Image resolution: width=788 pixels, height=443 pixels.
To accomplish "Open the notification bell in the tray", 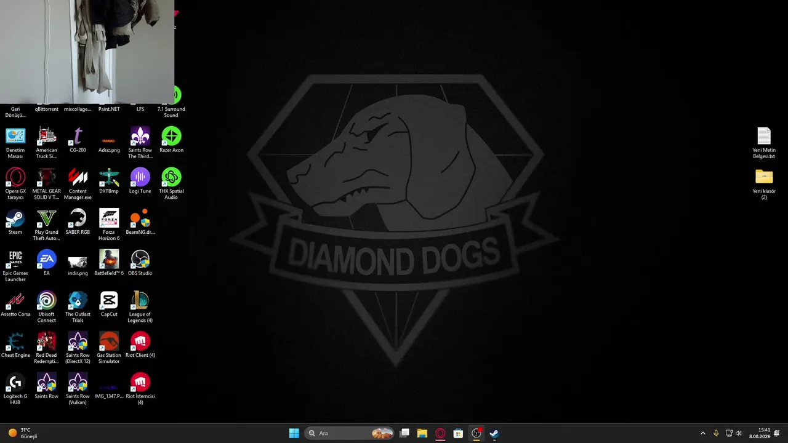I will pyautogui.click(x=778, y=433).
